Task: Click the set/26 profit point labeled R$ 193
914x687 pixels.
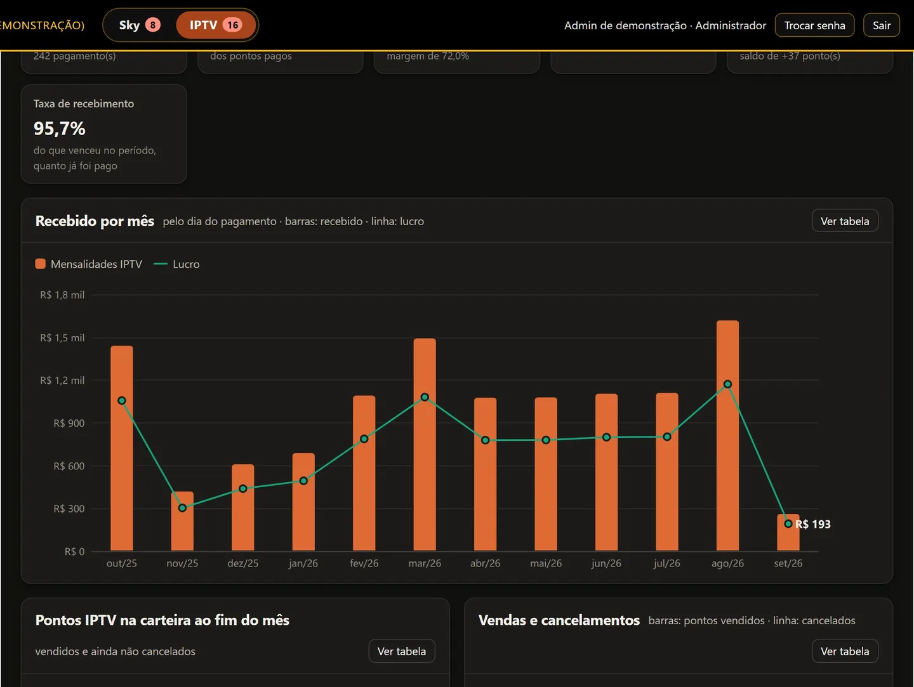Action: (788, 524)
